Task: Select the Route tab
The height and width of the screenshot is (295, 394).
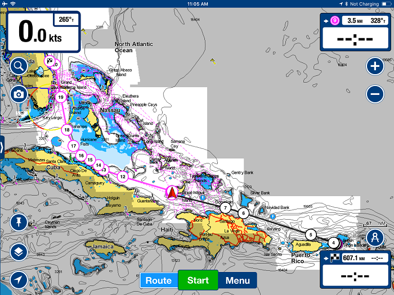Action: (158, 280)
